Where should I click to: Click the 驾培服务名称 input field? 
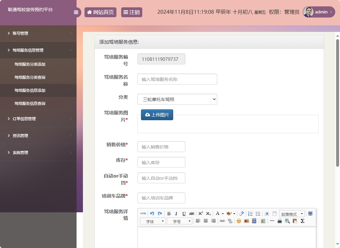(x=177, y=79)
